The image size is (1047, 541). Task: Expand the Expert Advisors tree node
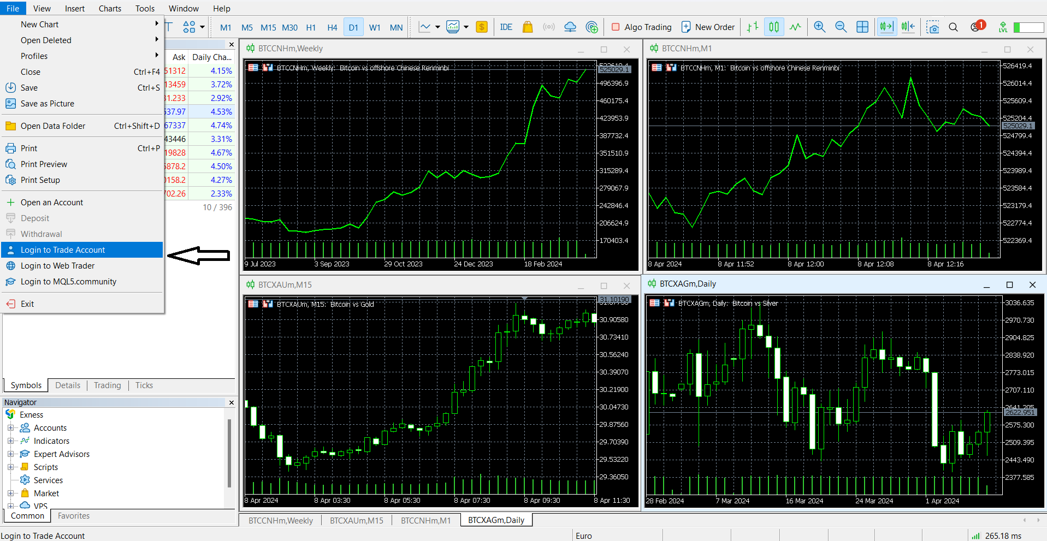(x=10, y=454)
